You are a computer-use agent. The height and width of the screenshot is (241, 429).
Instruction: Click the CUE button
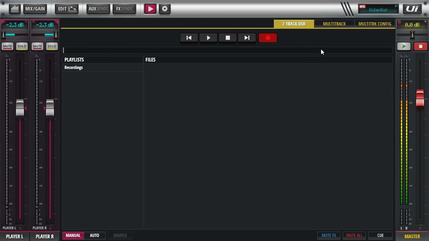coord(380,235)
